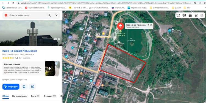Click the green park poi on map

click(120, 31)
